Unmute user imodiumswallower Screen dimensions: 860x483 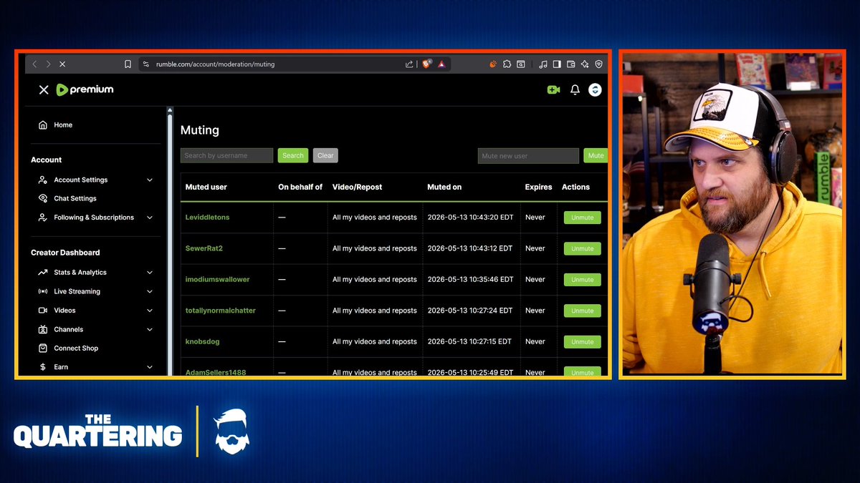click(x=582, y=280)
